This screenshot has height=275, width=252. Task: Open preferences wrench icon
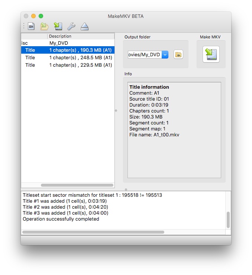tap(71, 26)
